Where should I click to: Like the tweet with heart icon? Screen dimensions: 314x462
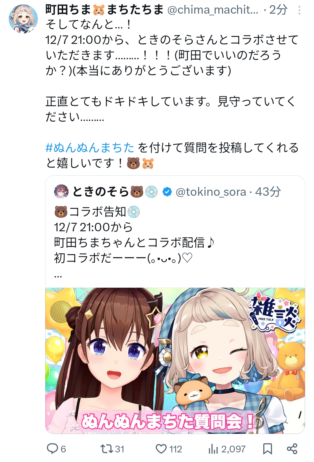click(x=161, y=449)
